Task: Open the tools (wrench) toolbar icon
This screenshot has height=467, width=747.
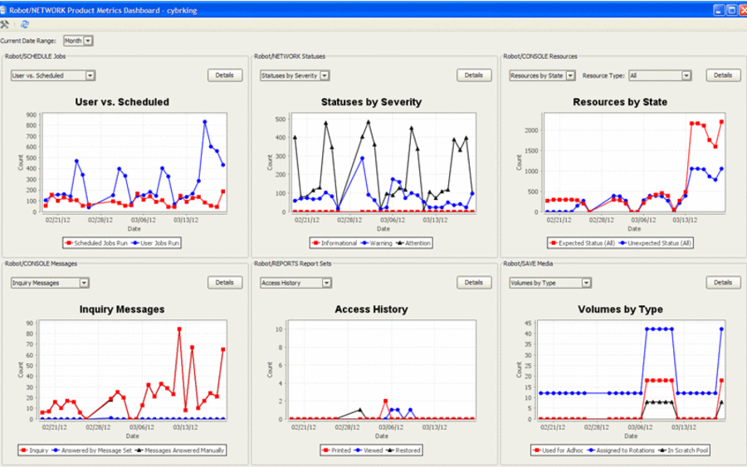Action: tap(4, 24)
